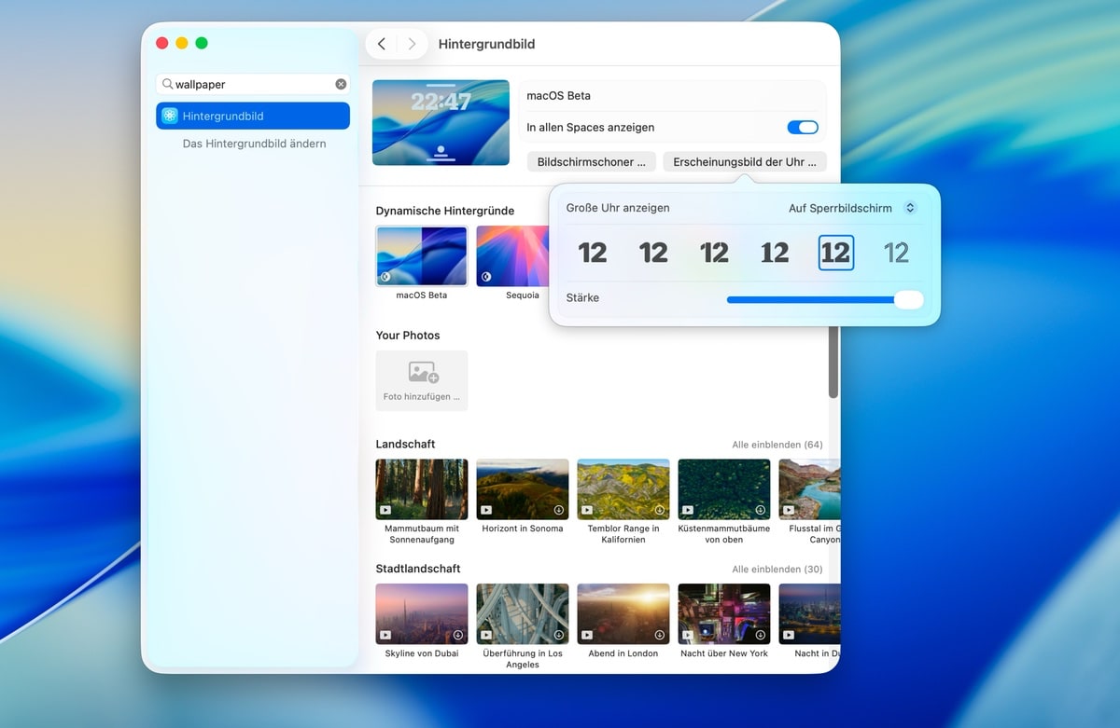
Task: Click the forward navigation arrow
Action: point(412,44)
